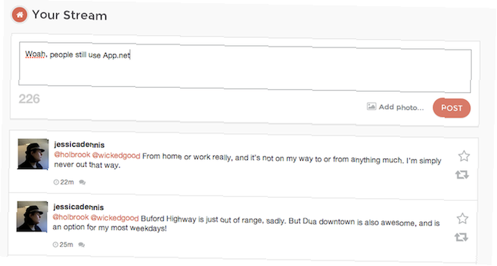Click the Add photo image icon
Image resolution: width=497 pixels, height=266 pixels.
click(x=371, y=106)
